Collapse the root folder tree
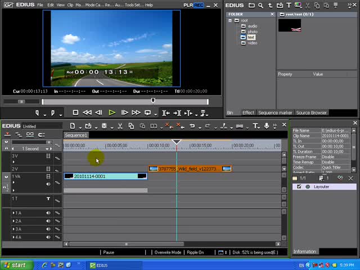This screenshot has height=270, width=360. pyautogui.click(x=230, y=20)
